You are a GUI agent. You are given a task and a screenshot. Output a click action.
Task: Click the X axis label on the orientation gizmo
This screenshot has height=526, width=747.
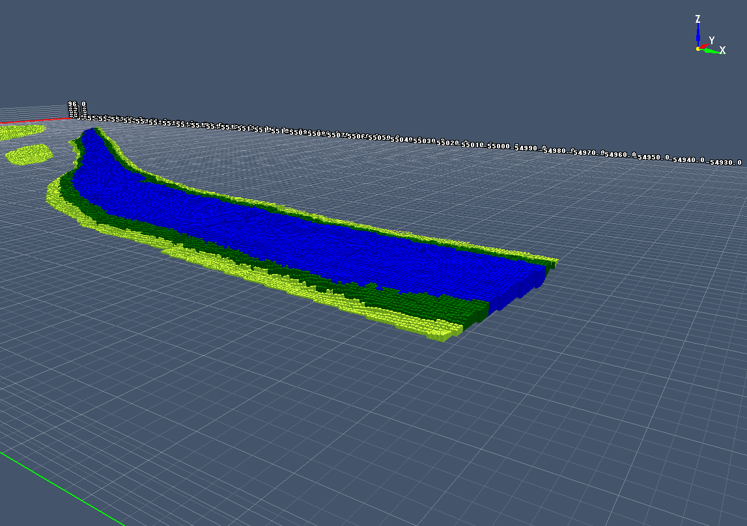click(722, 50)
